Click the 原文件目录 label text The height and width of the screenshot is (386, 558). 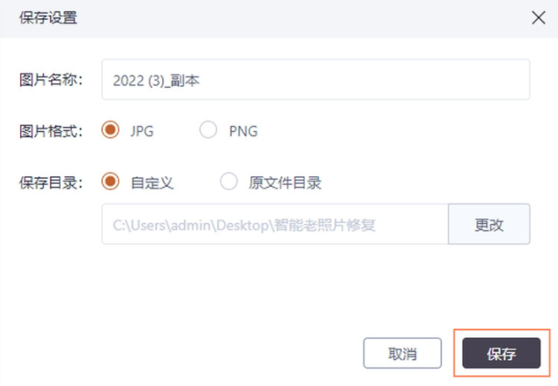[x=285, y=182]
